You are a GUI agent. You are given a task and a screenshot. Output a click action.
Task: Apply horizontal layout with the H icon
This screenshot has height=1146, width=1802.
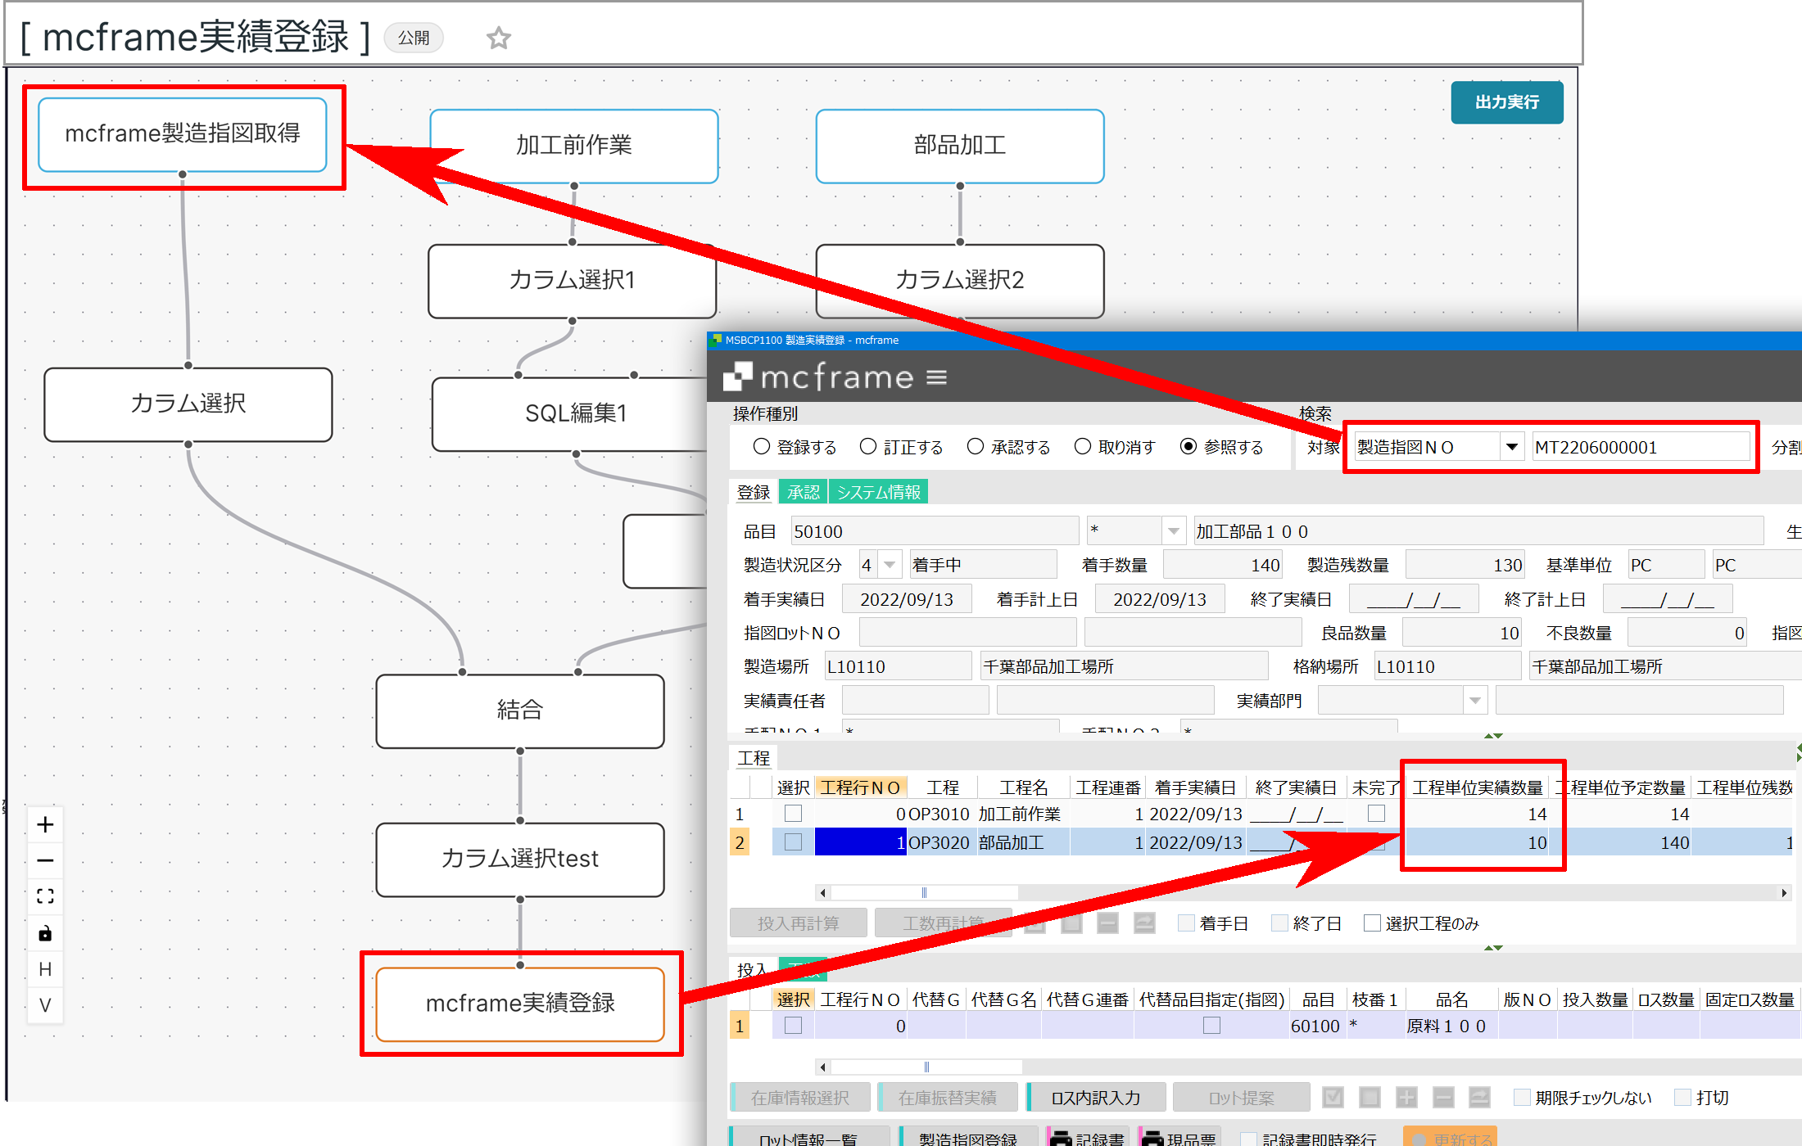point(46,969)
